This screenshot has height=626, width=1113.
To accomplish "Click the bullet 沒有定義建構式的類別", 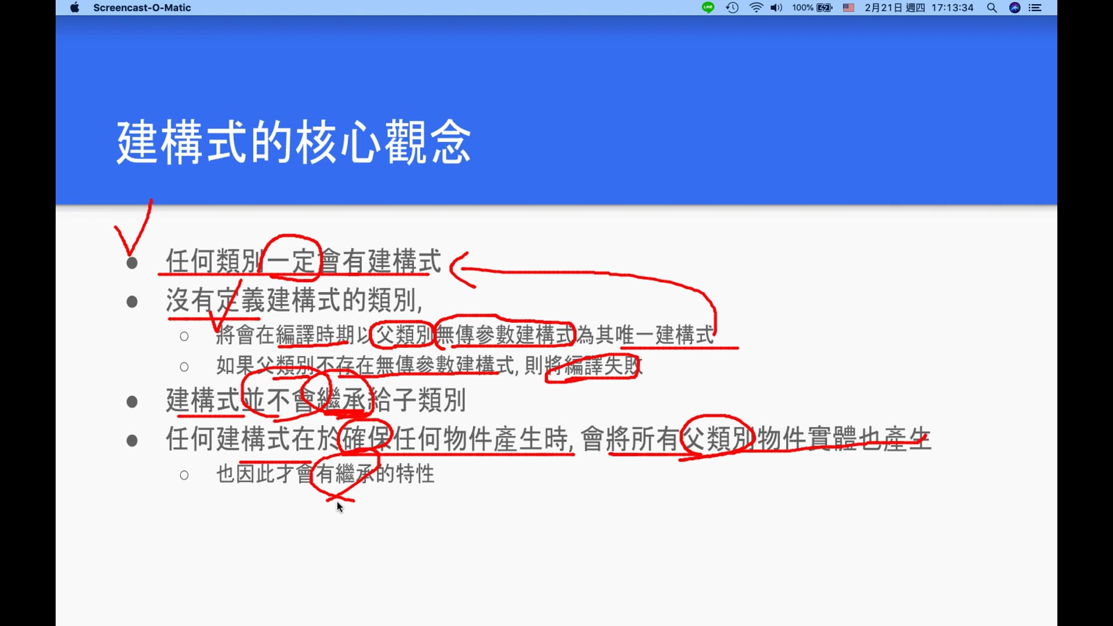I will click(294, 300).
